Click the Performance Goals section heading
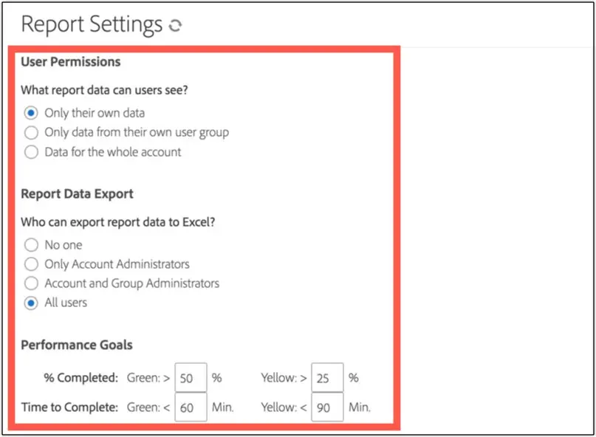The width and height of the screenshot is (596, 437). pyautogui.click(x=77, y=345)
